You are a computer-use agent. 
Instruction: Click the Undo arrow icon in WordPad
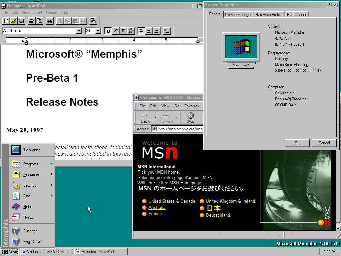[83, 21]
